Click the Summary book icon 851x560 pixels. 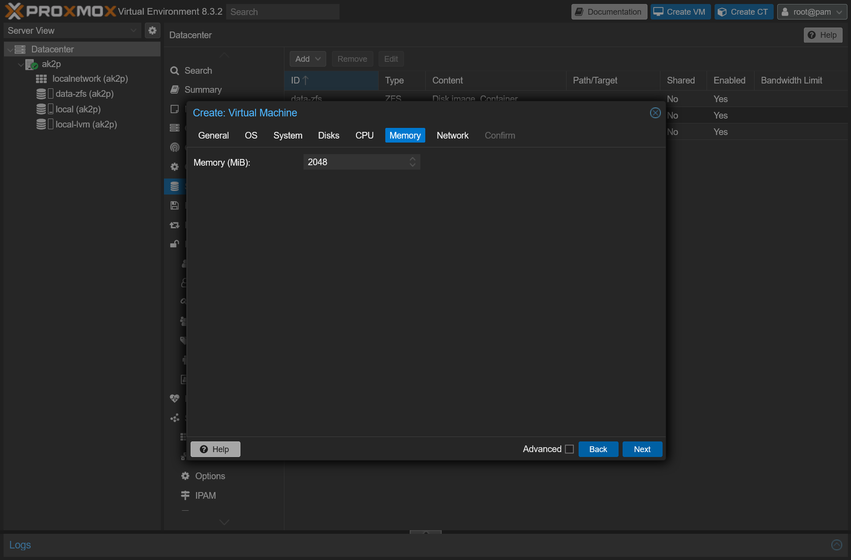pyautogui.click(x=175, y=90)
